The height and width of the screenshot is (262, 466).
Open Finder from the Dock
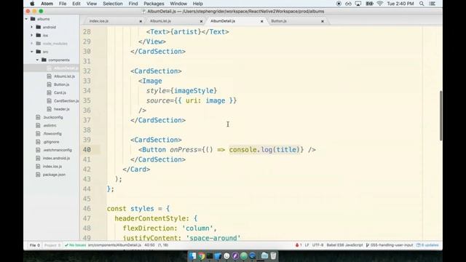pyautogui.click(x=192, y=255)
